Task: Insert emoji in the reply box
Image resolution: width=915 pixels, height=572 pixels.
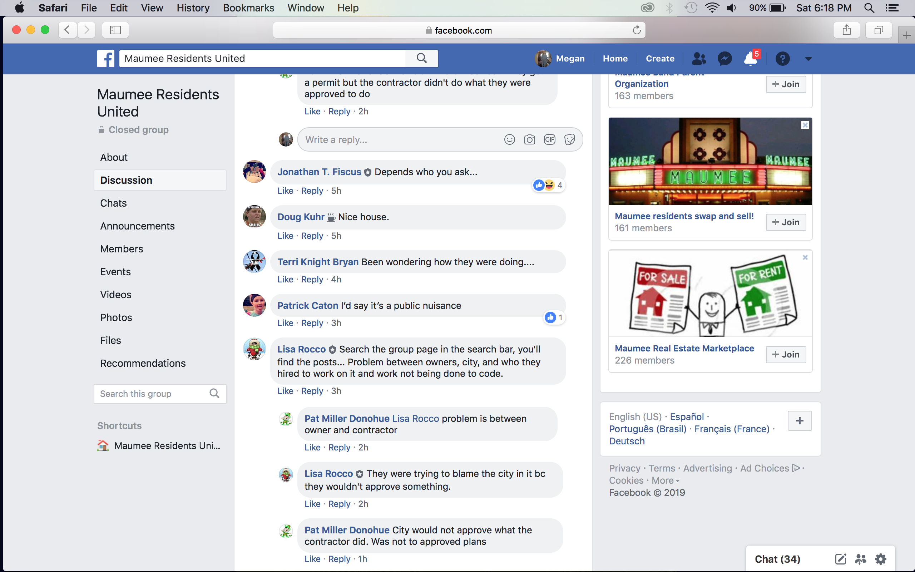Action: point(509,139)
